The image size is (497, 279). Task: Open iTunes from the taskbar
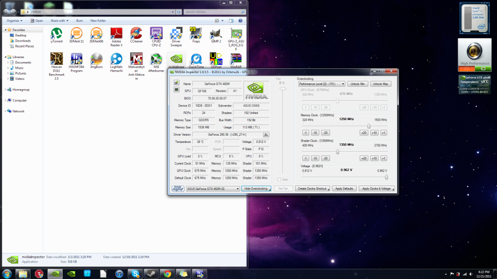click(119, 274)
